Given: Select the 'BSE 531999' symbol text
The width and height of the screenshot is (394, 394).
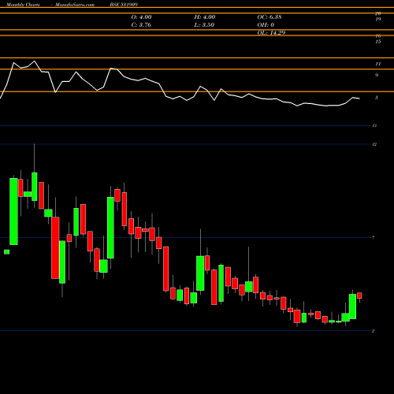Looking at the screenshot, I should (x=124, y=5).
